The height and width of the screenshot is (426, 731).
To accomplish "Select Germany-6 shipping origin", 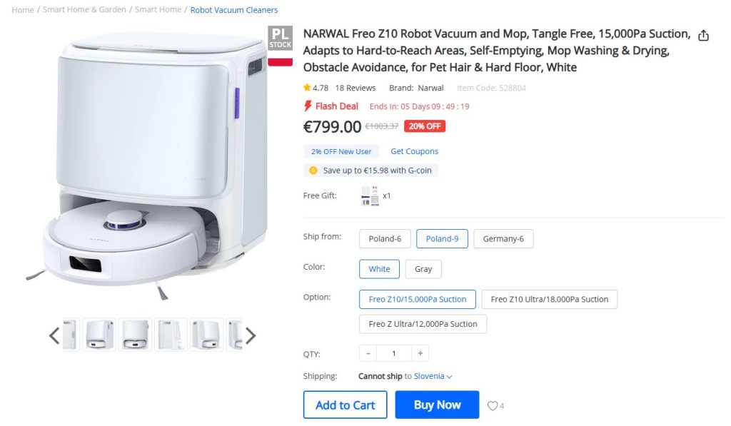I will (x=503, y=238).
